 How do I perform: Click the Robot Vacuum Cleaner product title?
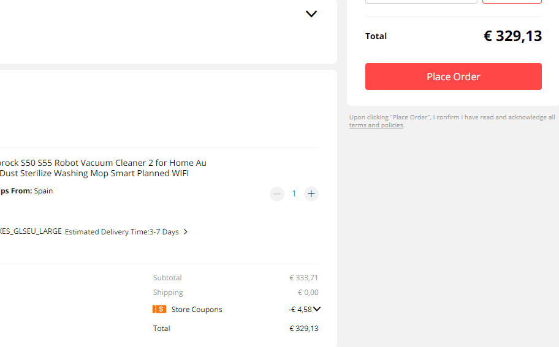103,168
